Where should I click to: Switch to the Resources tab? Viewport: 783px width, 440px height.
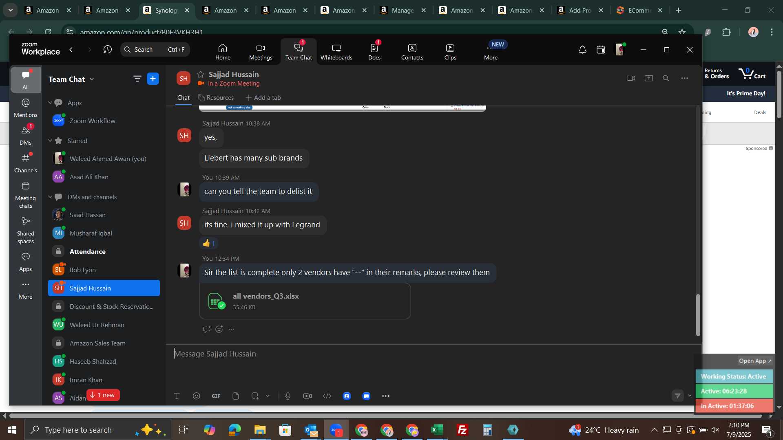[x=216, y=98]
